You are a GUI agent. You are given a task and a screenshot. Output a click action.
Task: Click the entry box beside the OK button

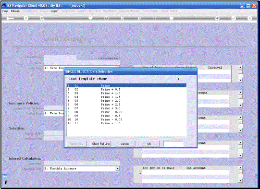(173, 143)
